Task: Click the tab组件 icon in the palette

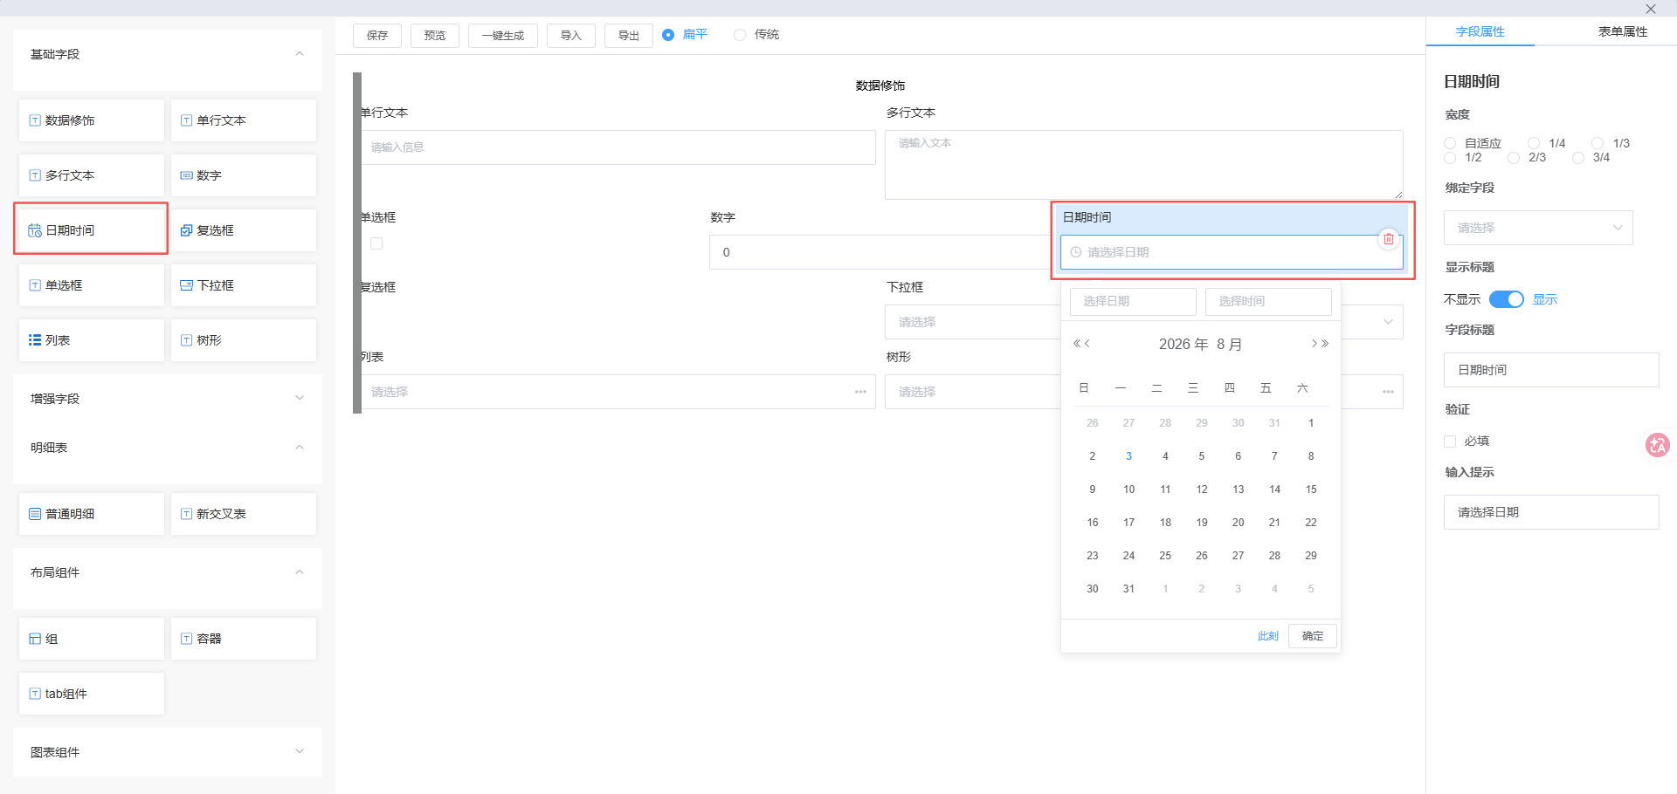Action: coord(35,694)
